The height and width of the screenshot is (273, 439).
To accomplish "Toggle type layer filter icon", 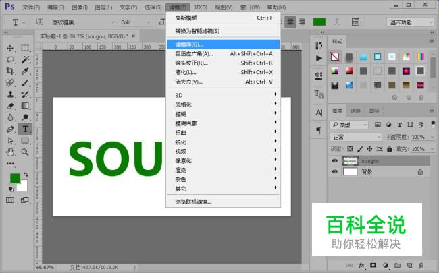I will (400, 125).
